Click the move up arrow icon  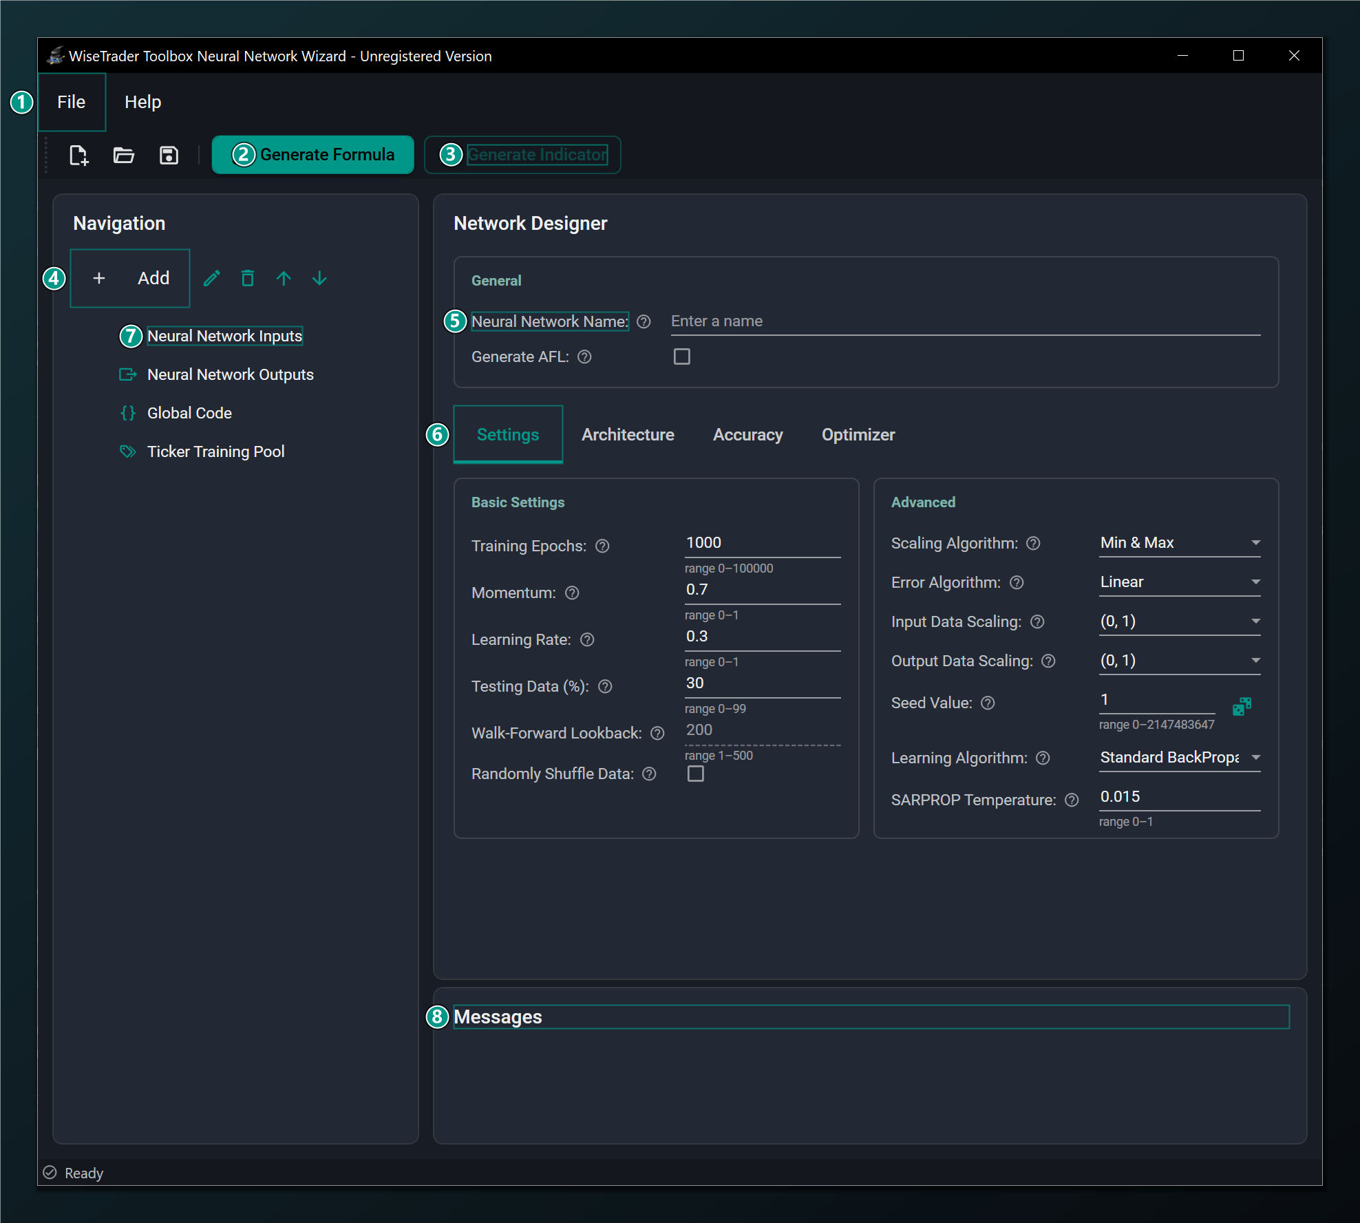[284, 278]
